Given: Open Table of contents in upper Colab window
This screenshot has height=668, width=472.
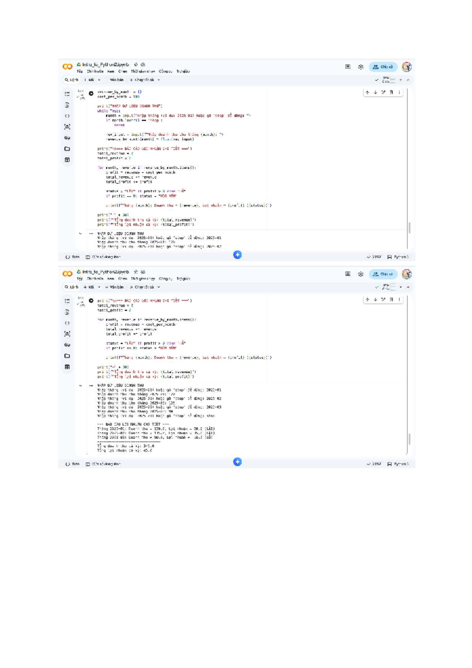Looking at the screenshot, I should (67, 94).
